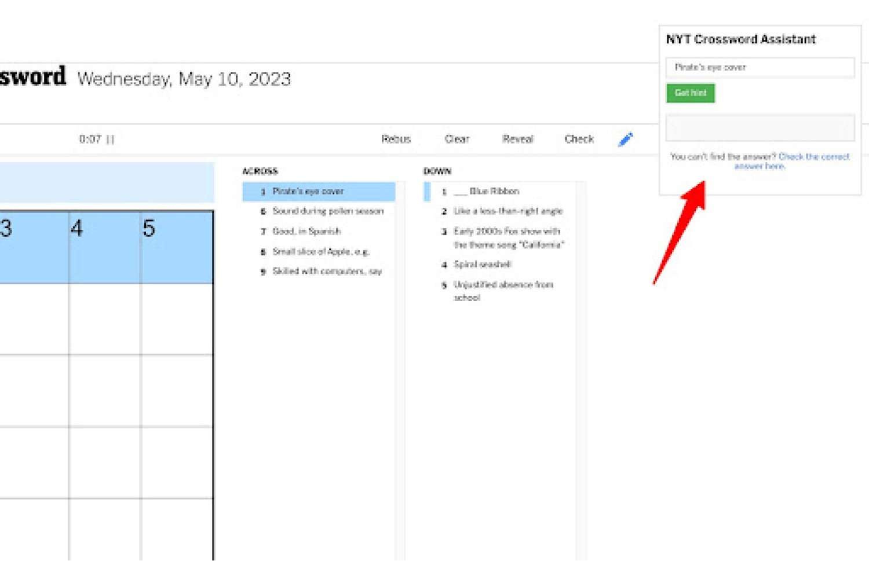Click crossword cell numbered 5

coord(177,247)
